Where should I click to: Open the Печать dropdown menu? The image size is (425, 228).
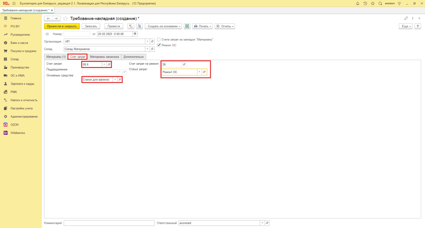coord(203,26)
